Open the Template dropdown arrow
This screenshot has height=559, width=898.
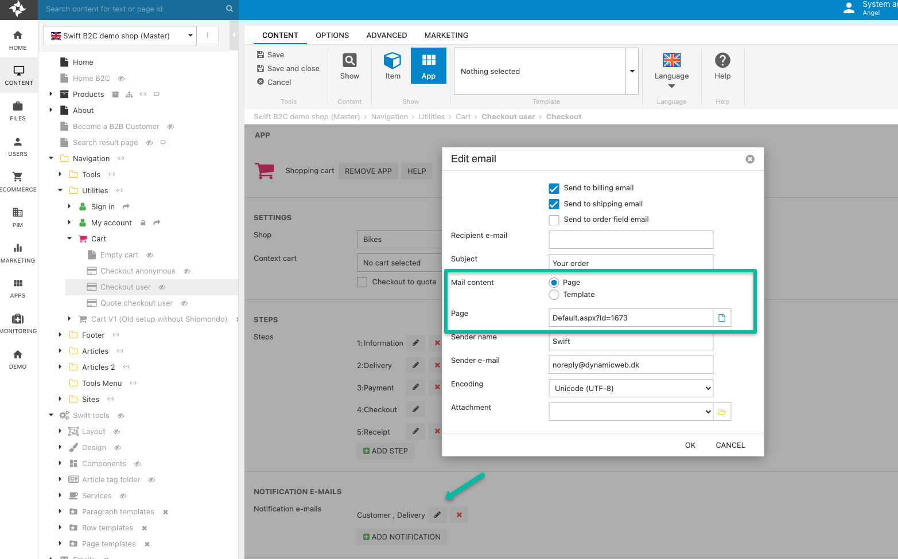point(632,71)
